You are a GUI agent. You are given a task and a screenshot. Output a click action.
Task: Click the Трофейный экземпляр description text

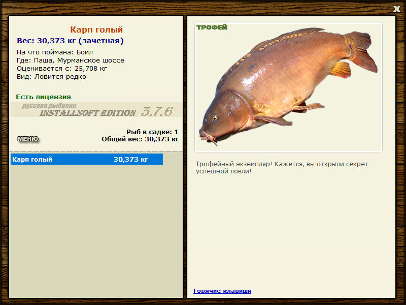pos(282,168)
